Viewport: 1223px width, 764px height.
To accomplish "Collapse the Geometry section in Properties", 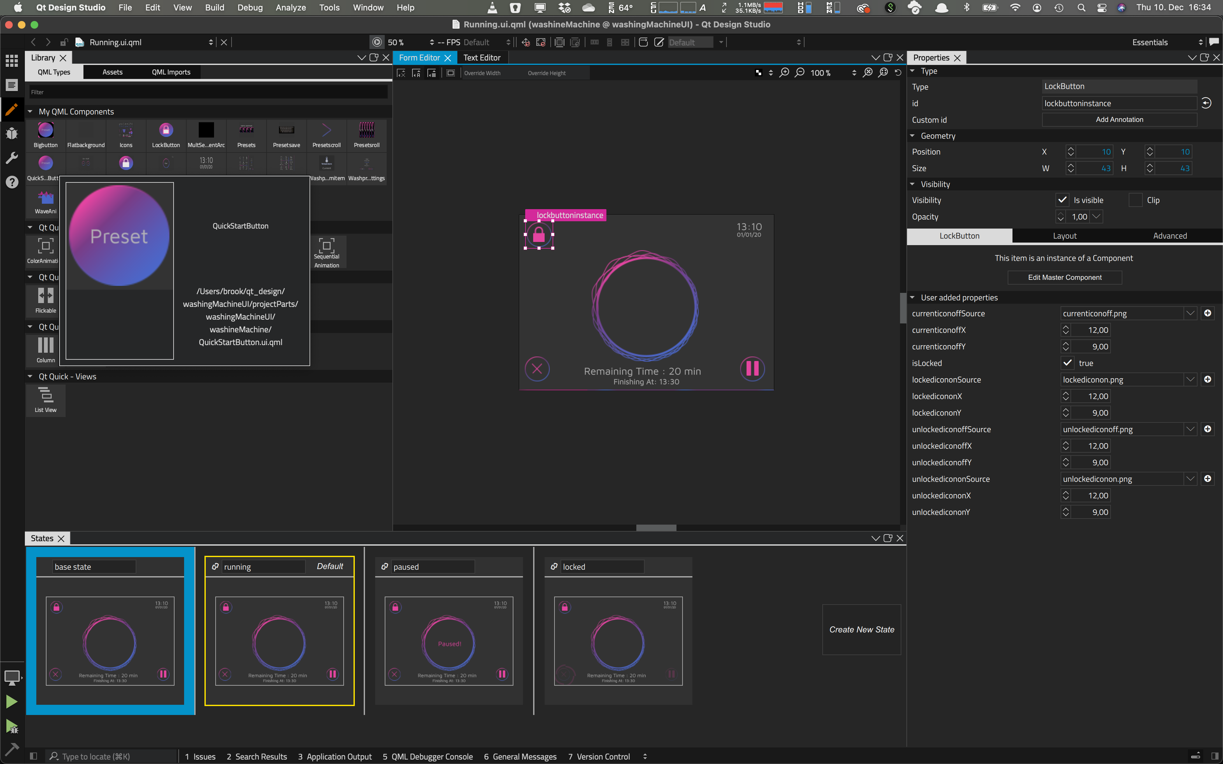I will click(x=913, y=135).
